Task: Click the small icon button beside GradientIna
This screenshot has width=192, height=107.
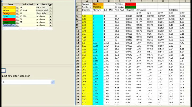Action: coord(17,25)
